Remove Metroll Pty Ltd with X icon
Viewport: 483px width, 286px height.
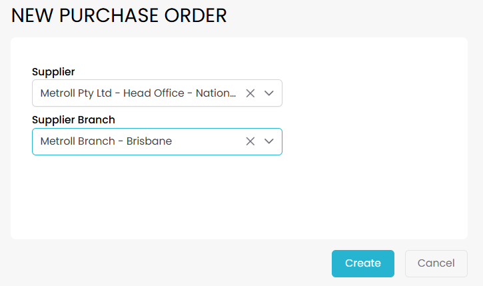[x=250, y=93]
